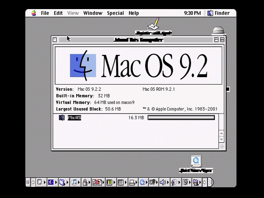
Task: Click the large "Mac OS 9.2" banner text
Action: [154, 66]
